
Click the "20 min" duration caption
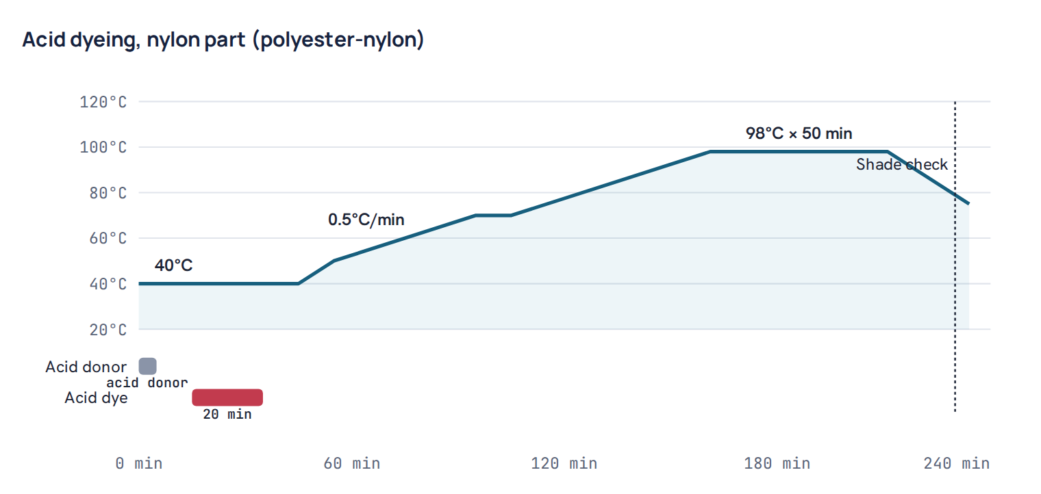click(x=227, y=414)
